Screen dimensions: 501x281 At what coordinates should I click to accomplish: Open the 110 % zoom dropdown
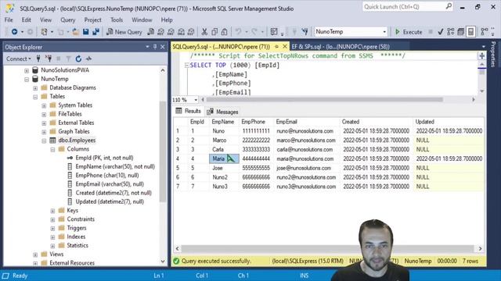(x=196, y=100)
